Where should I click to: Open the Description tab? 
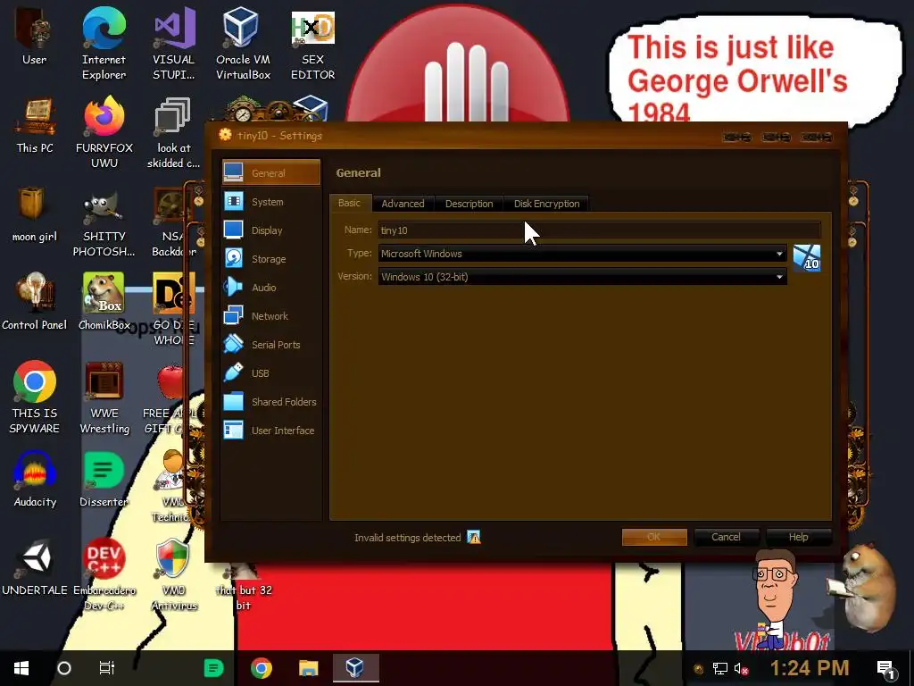(x=469, y=204)
